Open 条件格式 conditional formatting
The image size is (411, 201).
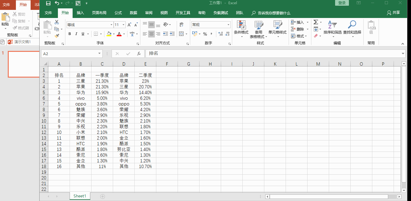[x=241, y=29]
